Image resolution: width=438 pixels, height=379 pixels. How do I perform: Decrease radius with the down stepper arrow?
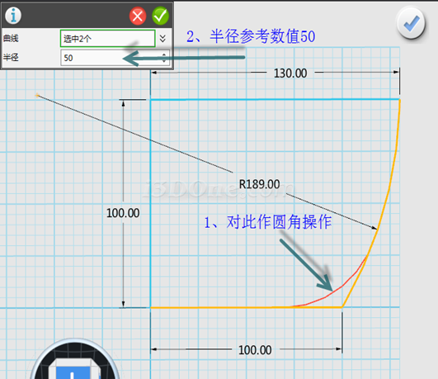pos(164,61)
